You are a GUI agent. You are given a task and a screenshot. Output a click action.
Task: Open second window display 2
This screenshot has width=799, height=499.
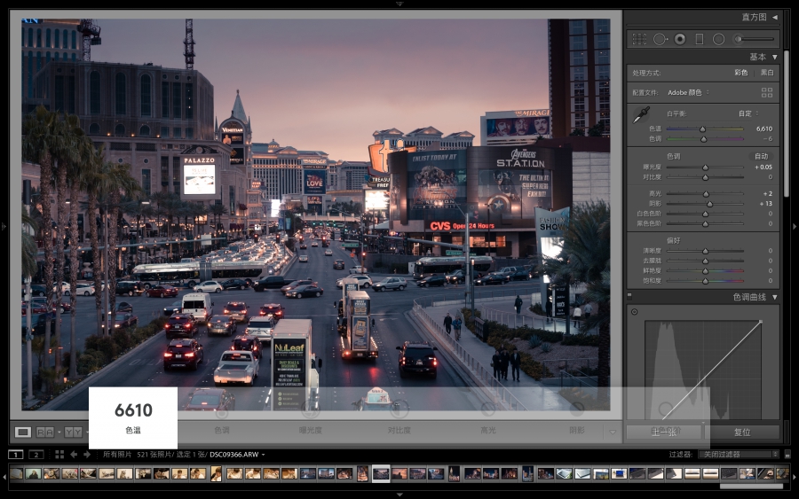point(36,454)
